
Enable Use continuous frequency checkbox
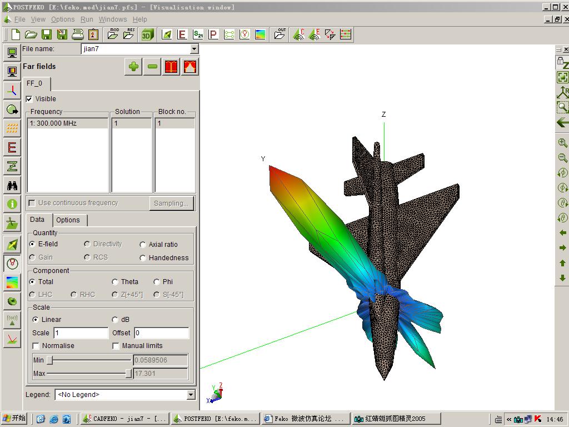click(x=32, y=203)
